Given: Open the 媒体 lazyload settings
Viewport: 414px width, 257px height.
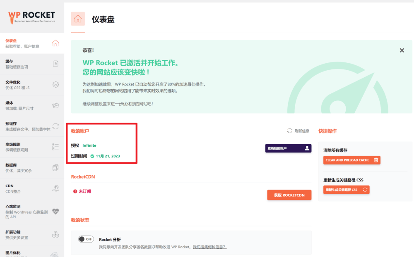Looking at the screenshot, I should [32, 105].
